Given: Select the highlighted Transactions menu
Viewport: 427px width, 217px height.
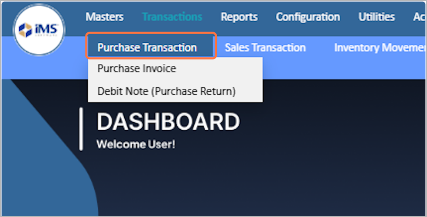Looking at the screenshot, I should pyautogui.click(x=172, y=17).
